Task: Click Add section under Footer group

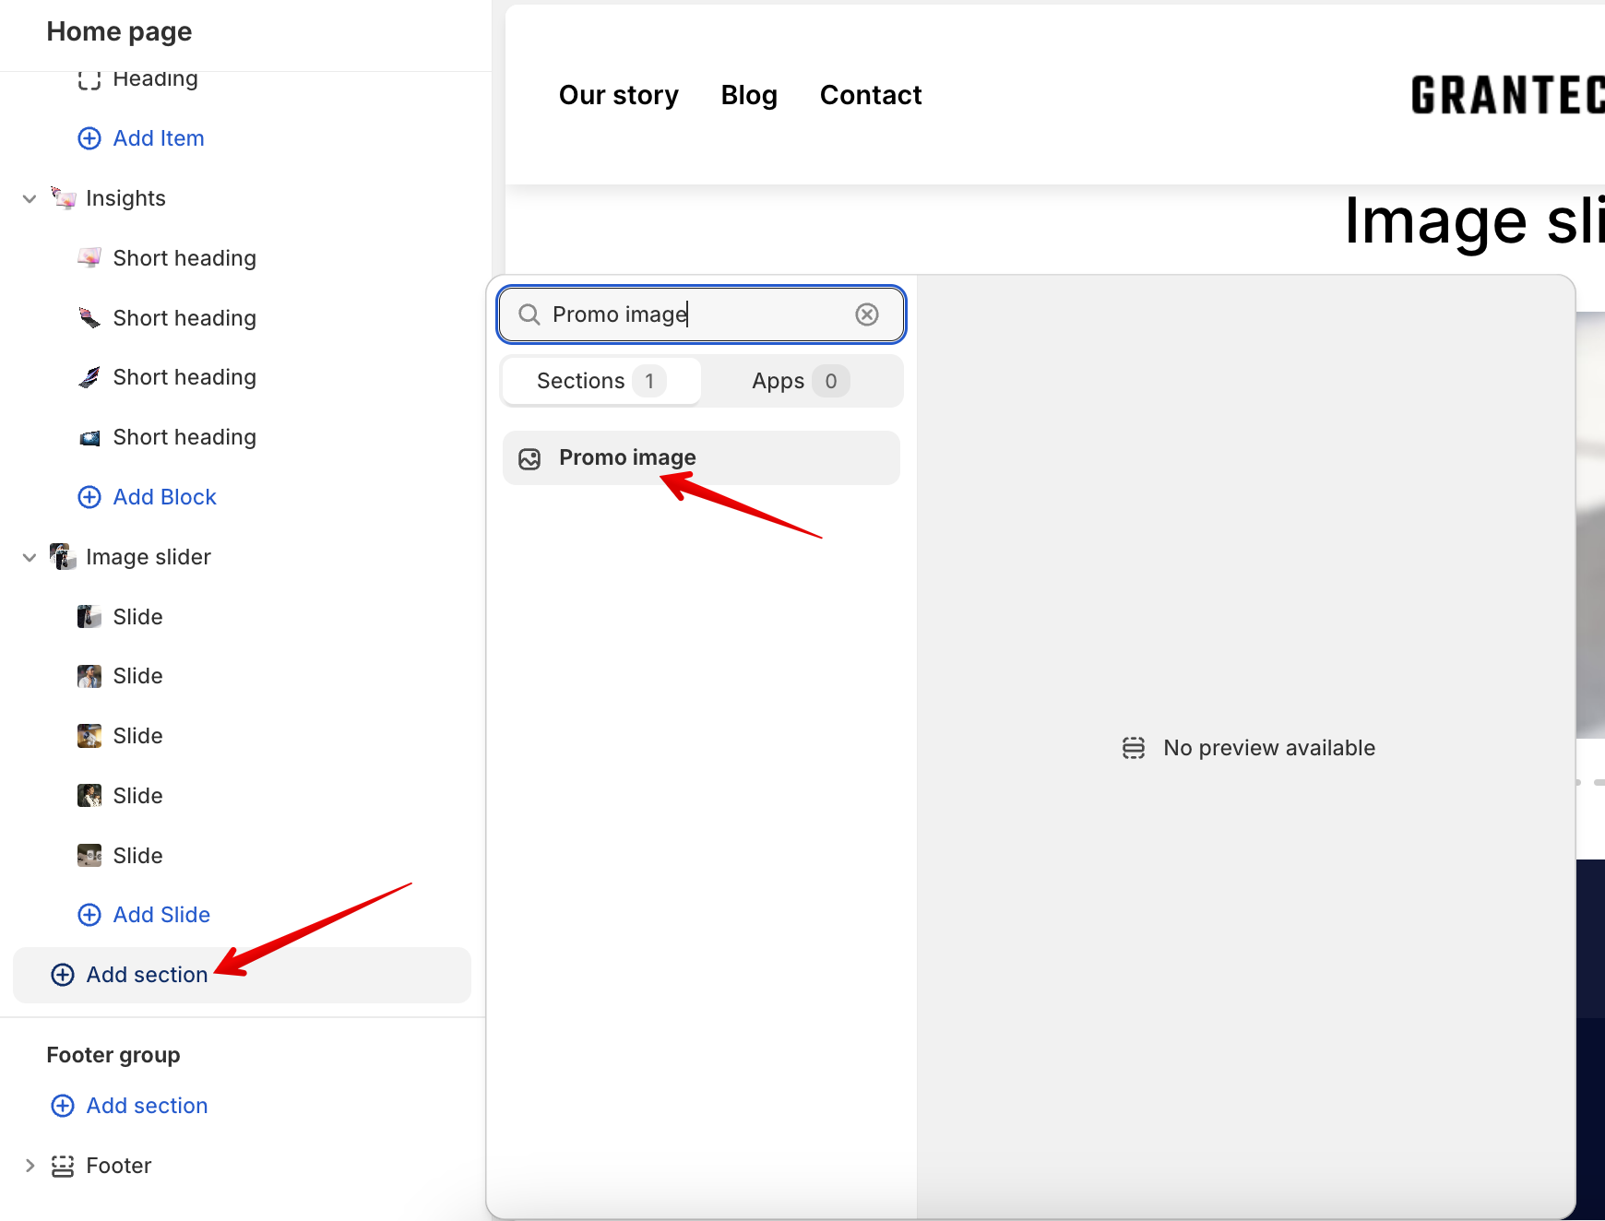Action: click(x=147, y=1106)
